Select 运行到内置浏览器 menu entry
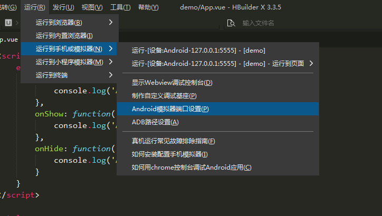The image size is (382, 216). 64,36
